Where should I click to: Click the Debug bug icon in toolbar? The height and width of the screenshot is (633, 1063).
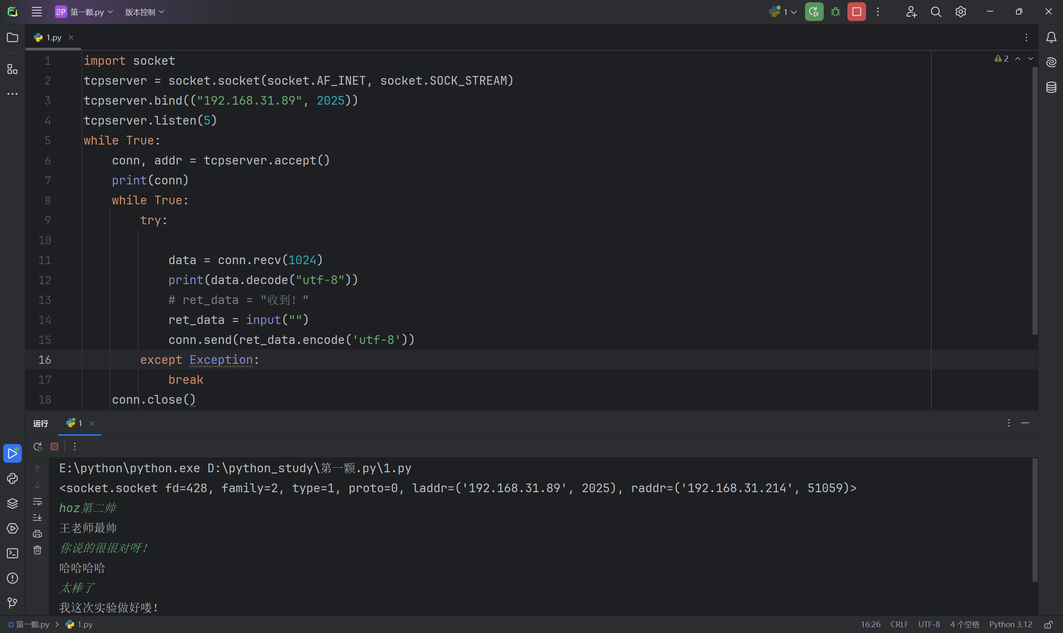point(835,12)
